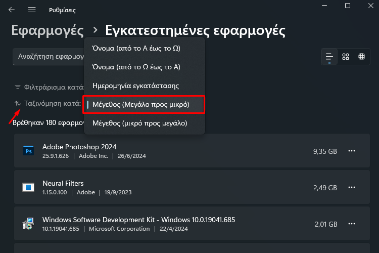The image size is (379, 253).
Task: Click the Ρυθμίσεις window title
Action: click(x=62, y=10)
